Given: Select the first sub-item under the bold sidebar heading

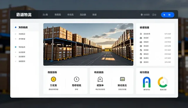Looking at the screenshot, I should (22, 34).
